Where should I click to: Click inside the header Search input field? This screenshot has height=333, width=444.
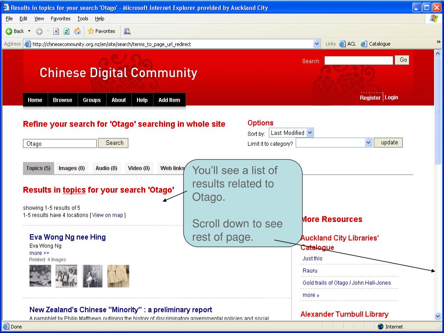[359, 60]
